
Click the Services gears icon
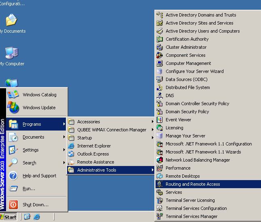click(x=160, y=192)
